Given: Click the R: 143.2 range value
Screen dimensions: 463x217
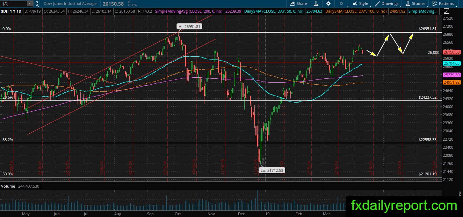Looking at the screenshot, I should [x=145, y=11].
